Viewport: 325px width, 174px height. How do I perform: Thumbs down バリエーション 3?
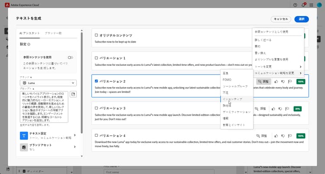point(280,109)
